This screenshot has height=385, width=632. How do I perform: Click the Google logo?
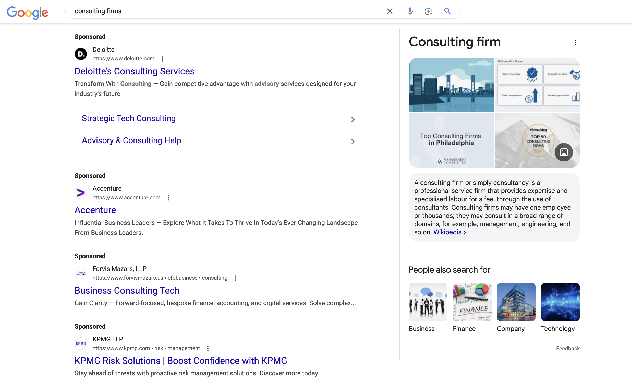28,12
